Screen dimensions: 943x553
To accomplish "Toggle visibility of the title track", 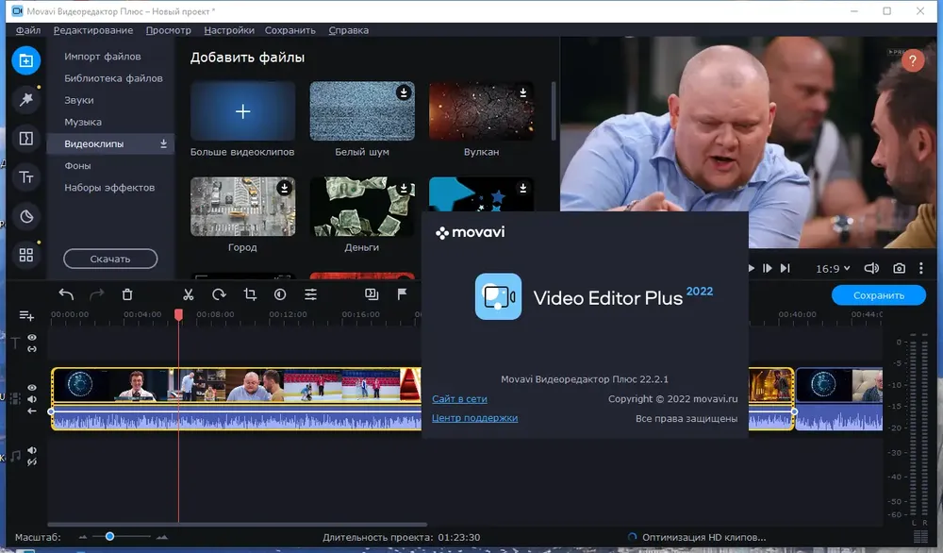I will click(32, 338).
